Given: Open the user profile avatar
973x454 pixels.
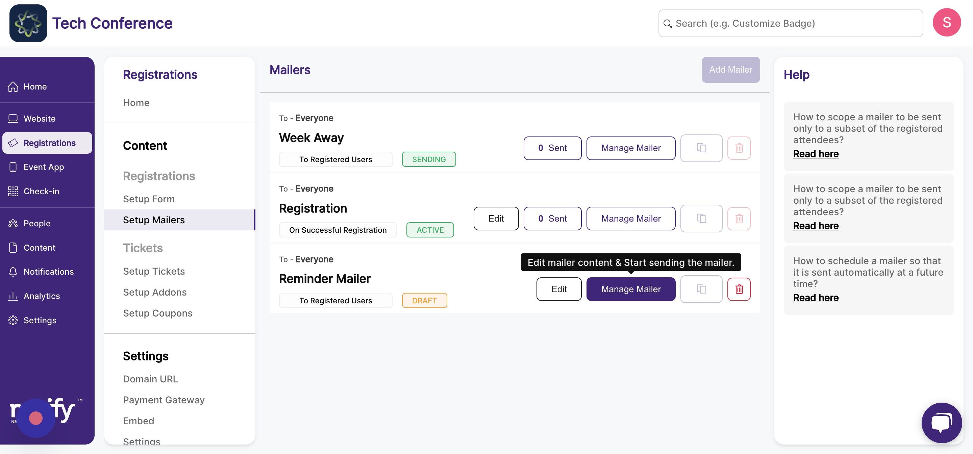Looking at the screenshot, I should (x=947, y=23).
